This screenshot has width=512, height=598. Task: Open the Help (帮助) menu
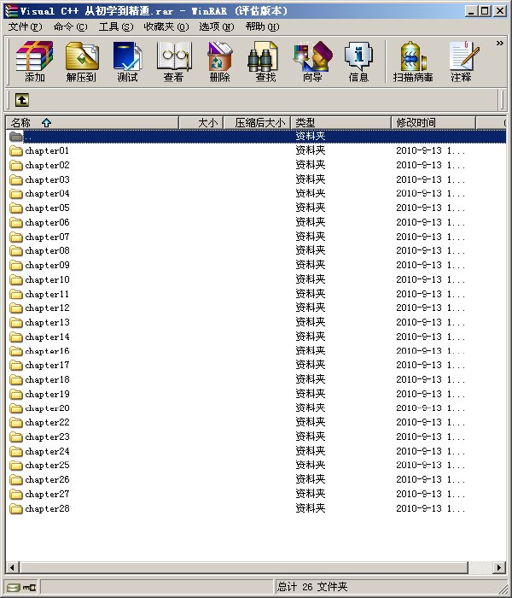[262, 26]
